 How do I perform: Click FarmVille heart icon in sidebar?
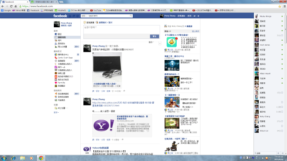click(56, 83)
